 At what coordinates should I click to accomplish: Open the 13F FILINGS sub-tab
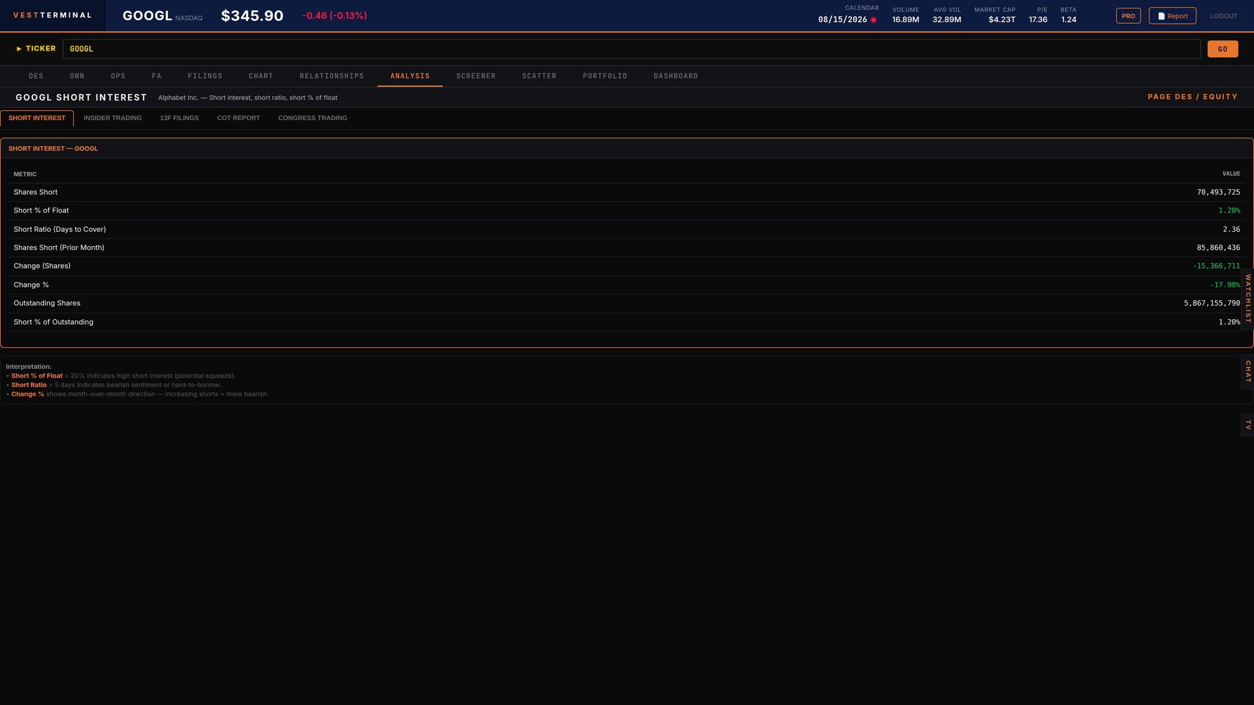(180, 118)
